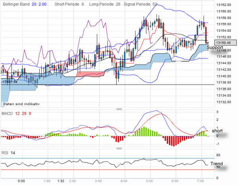Click price axis label 13136.00

tap(224, 89)
